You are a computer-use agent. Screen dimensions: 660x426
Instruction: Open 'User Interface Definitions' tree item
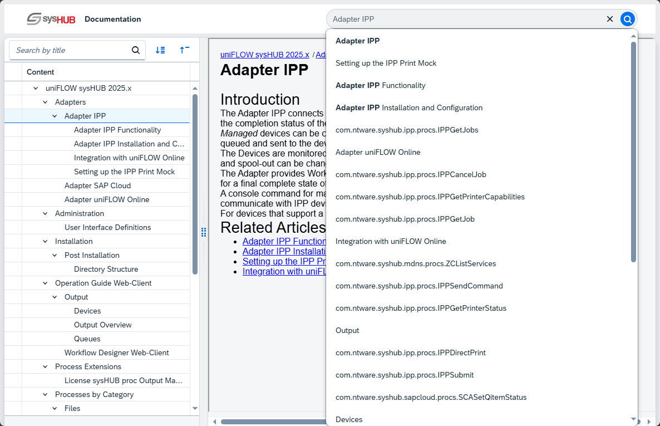[107, 227]
